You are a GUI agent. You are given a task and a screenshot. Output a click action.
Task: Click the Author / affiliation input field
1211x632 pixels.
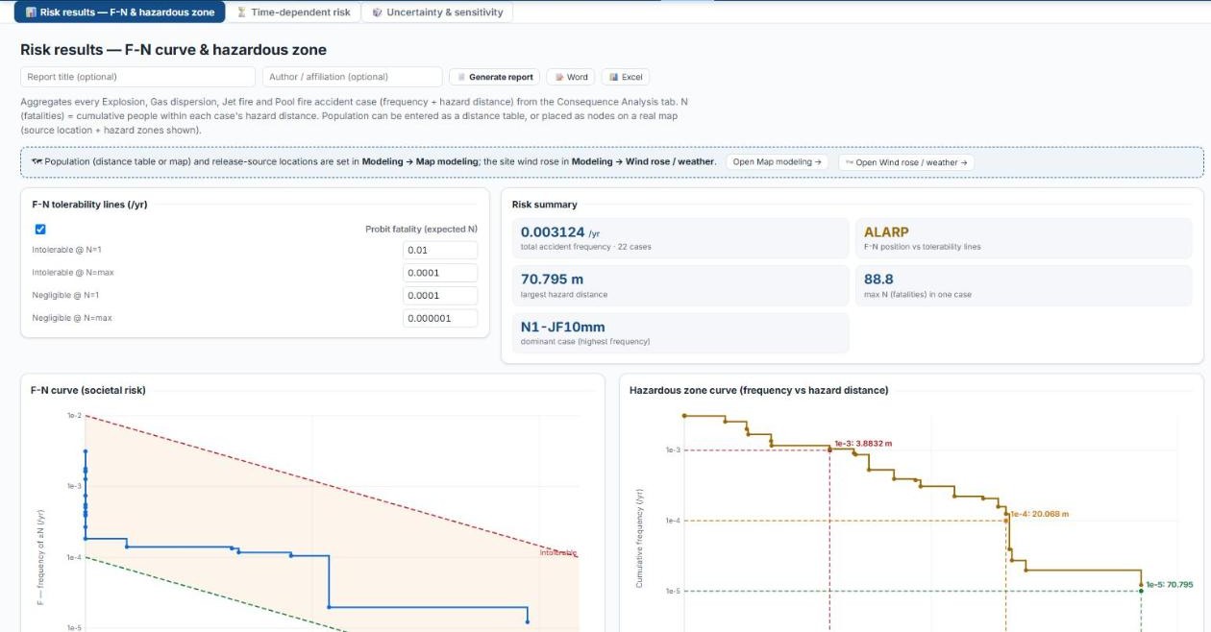352,77
